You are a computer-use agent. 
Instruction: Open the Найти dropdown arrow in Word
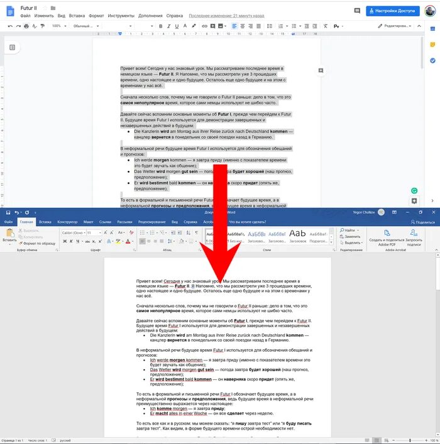point(358,230)
